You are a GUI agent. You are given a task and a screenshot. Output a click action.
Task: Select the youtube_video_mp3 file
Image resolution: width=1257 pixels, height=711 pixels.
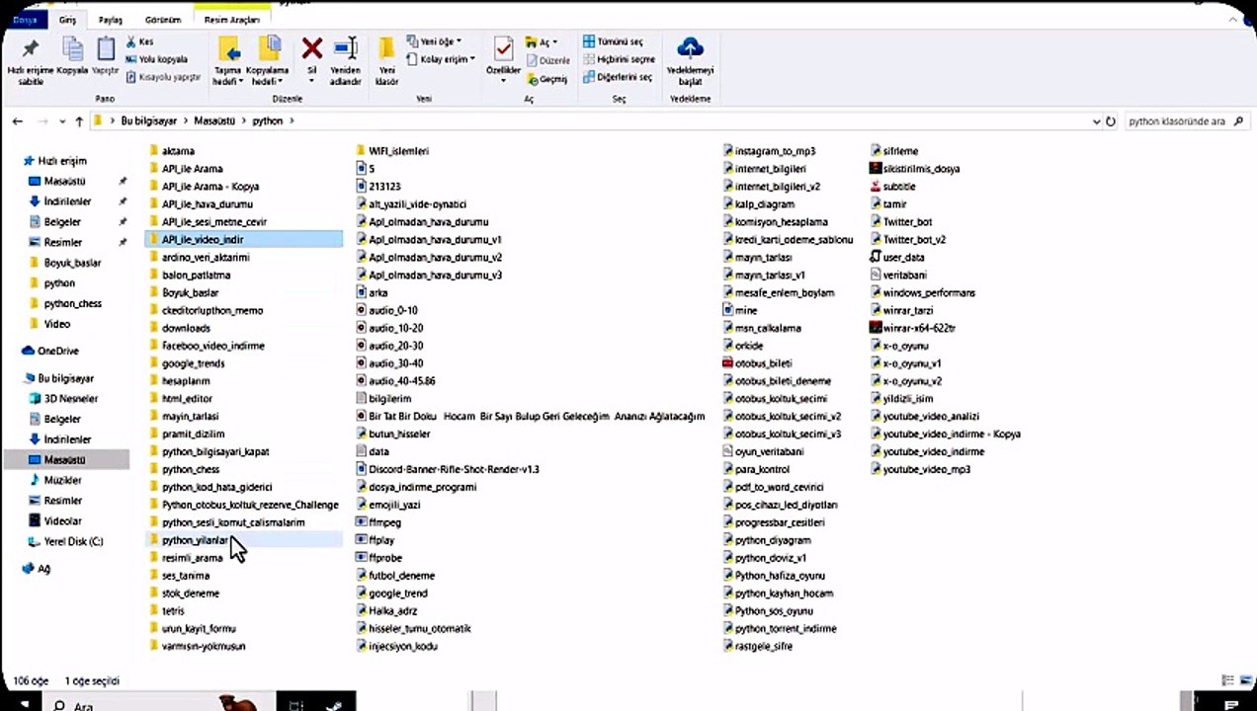pos(919,469)
